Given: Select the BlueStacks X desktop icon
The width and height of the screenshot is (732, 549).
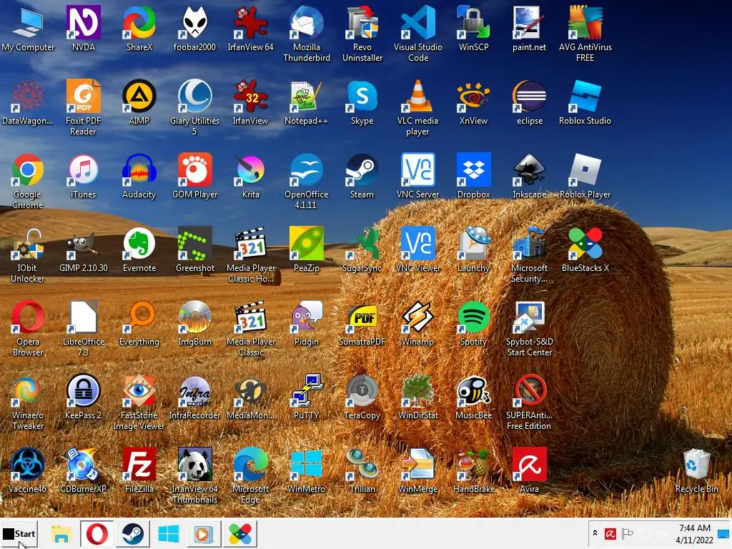Looking at the screenshot, I should (585, 249).
